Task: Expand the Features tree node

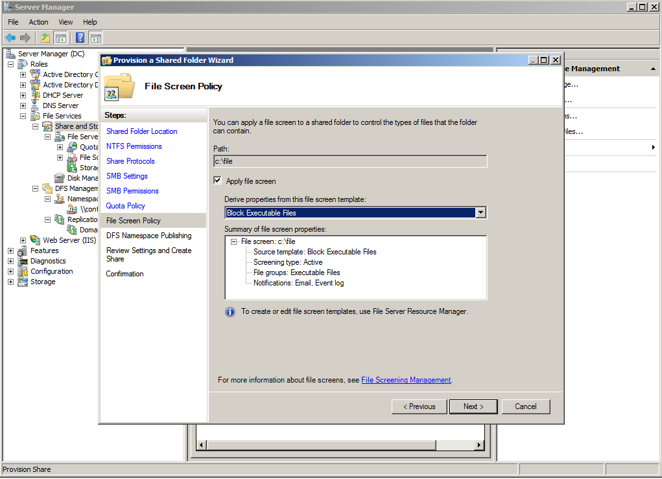Action: pyautogui.click(x=11, y=251)
